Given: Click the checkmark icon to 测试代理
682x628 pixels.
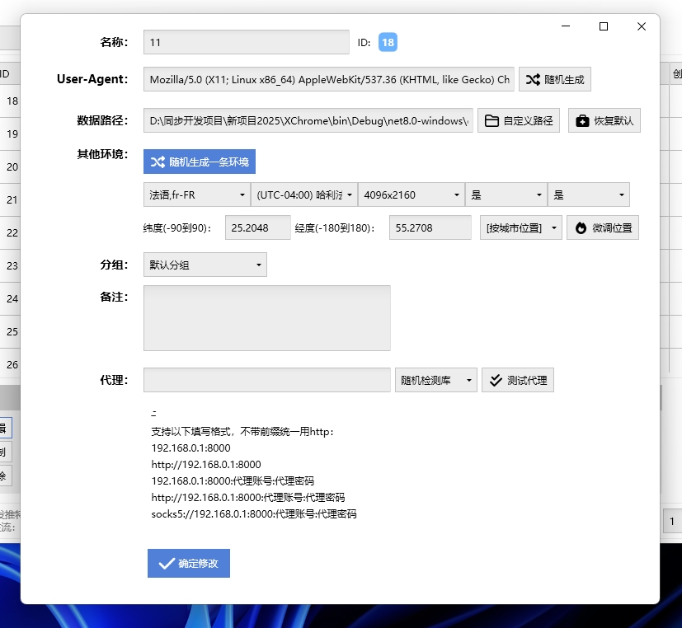Looking at the screenshot, I should click(x=496, y=380).
